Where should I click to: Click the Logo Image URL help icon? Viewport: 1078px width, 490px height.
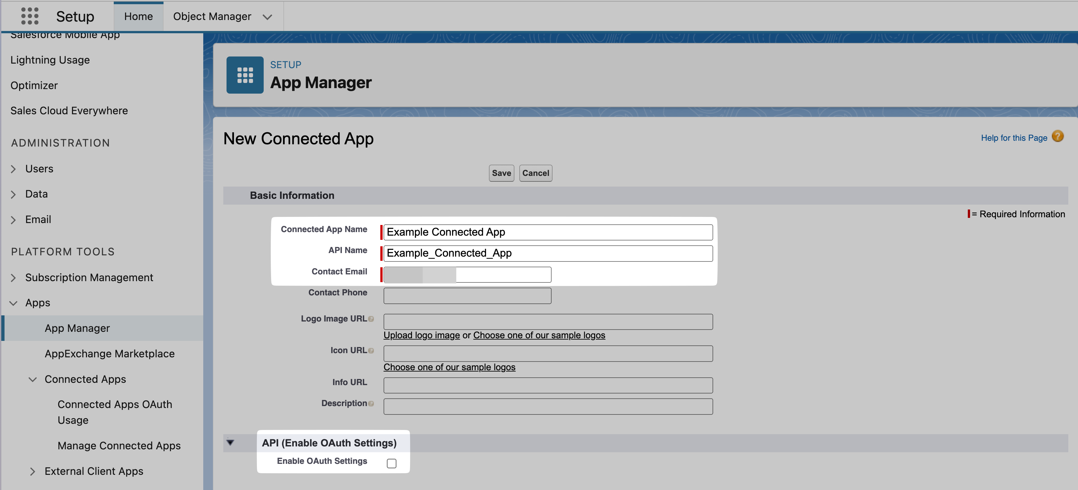[x=371, y=320]
